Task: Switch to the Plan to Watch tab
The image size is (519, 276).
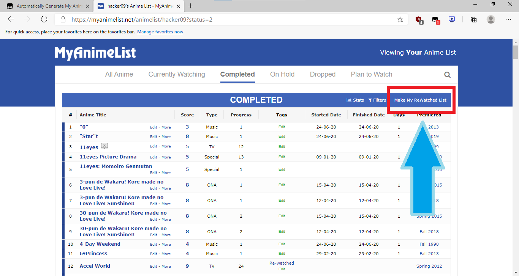Action: pyautogui.click(x=371, y=74)
